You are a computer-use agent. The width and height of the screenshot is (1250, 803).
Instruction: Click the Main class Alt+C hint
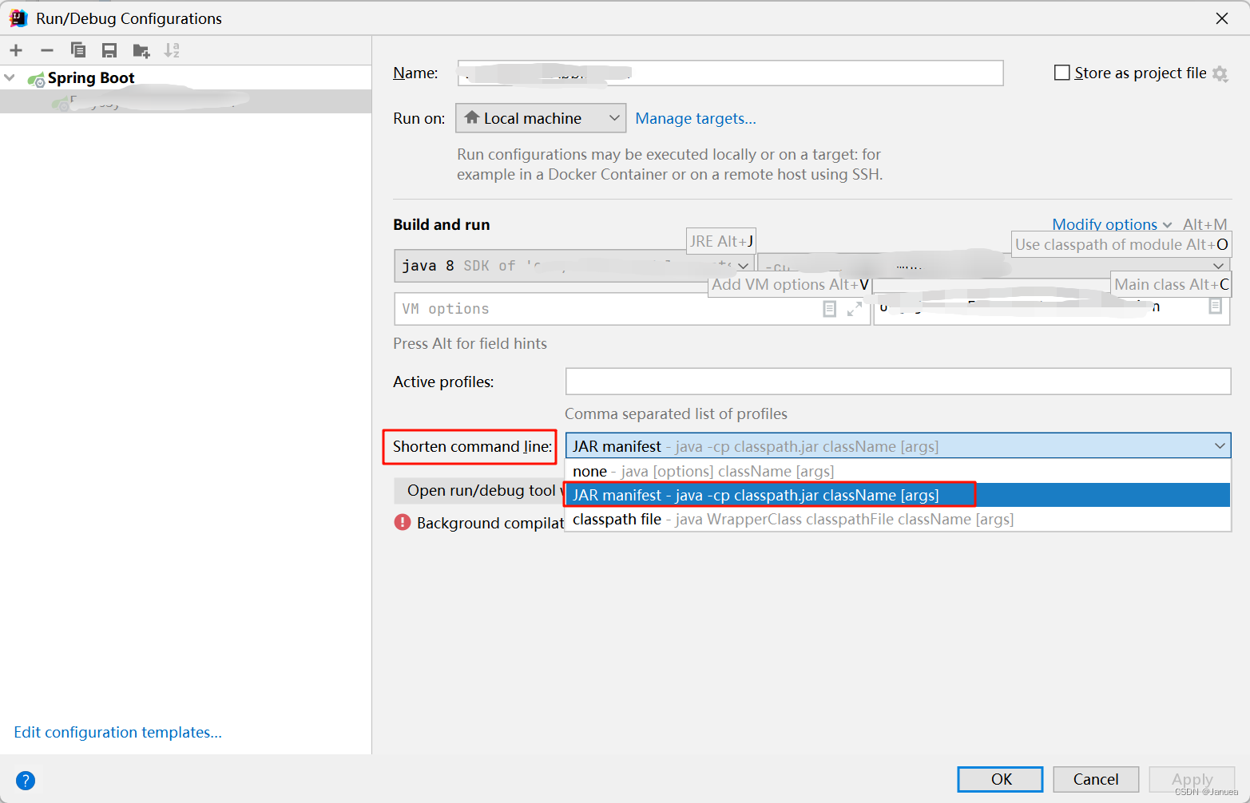click(x=1172, y=284)
